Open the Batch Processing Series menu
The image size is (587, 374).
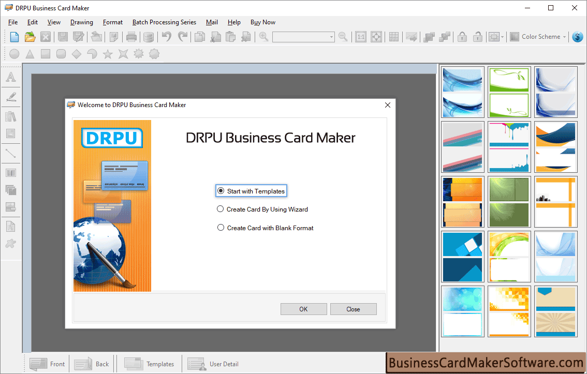[x=164, y=22]
